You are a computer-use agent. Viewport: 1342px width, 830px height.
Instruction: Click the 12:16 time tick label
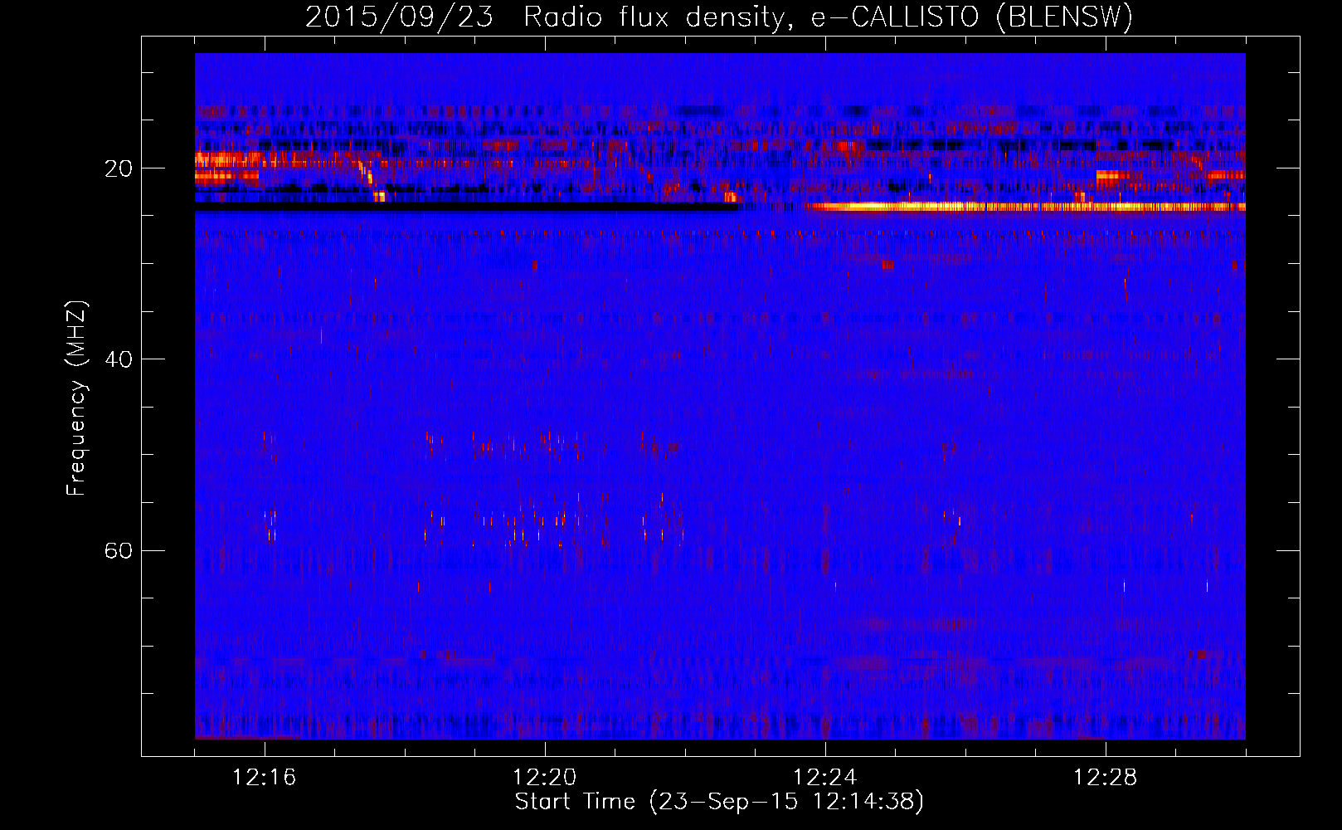tap(264, 778)
